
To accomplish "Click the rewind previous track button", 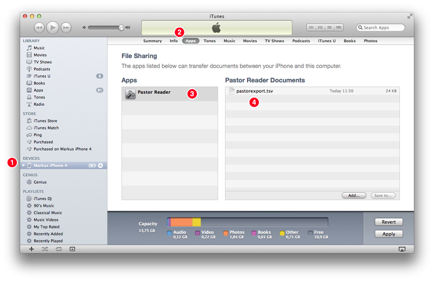I will pyautogui.click(x=39, y=28).
